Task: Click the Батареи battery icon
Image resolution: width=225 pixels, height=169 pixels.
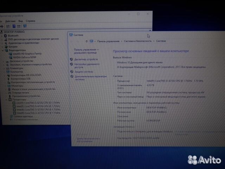Action: (x=6, y=47)
